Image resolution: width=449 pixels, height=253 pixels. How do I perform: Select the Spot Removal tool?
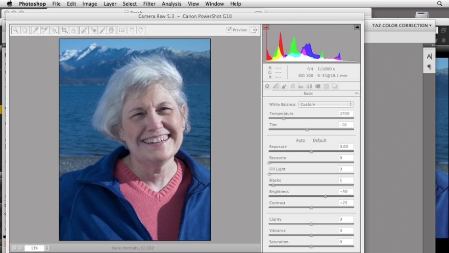84,30
